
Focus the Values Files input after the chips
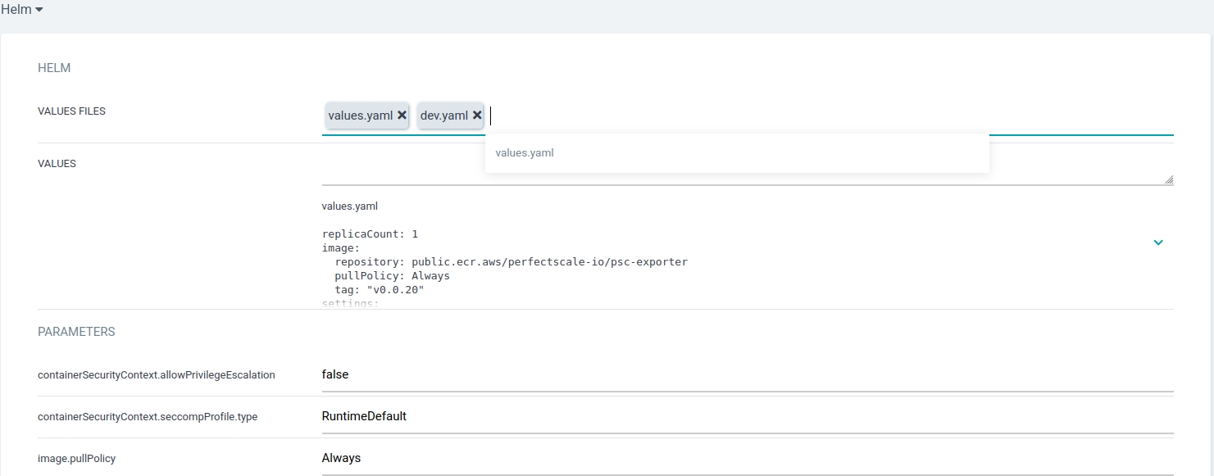(738, 116)
